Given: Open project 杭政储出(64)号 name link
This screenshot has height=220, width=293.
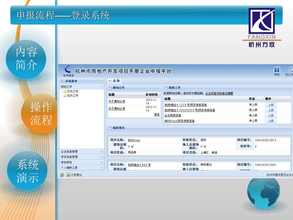Looking at the screenshot, I should point(139,165).
